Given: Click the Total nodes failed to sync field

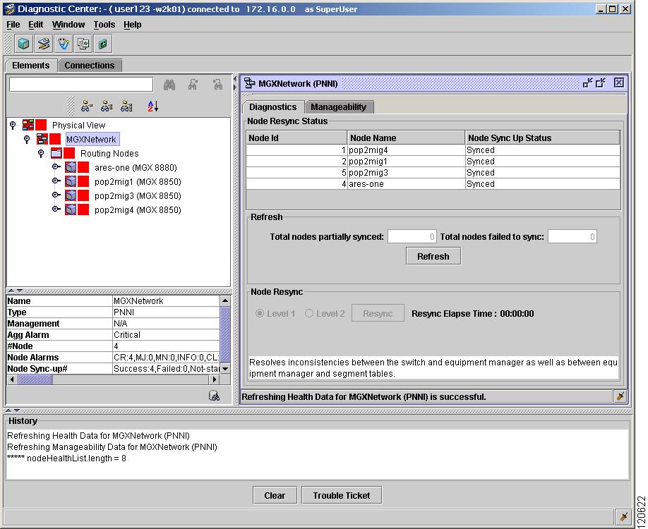Looking at the screenshot, I should click(572, 236).
